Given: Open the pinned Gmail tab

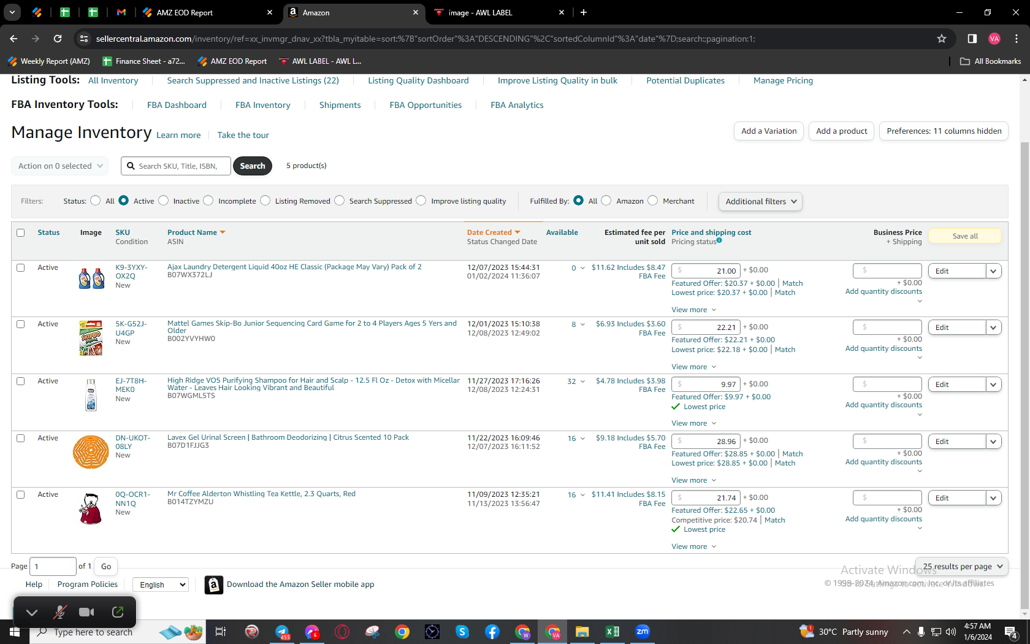Looking at the screenshot, I should (121, 12).
